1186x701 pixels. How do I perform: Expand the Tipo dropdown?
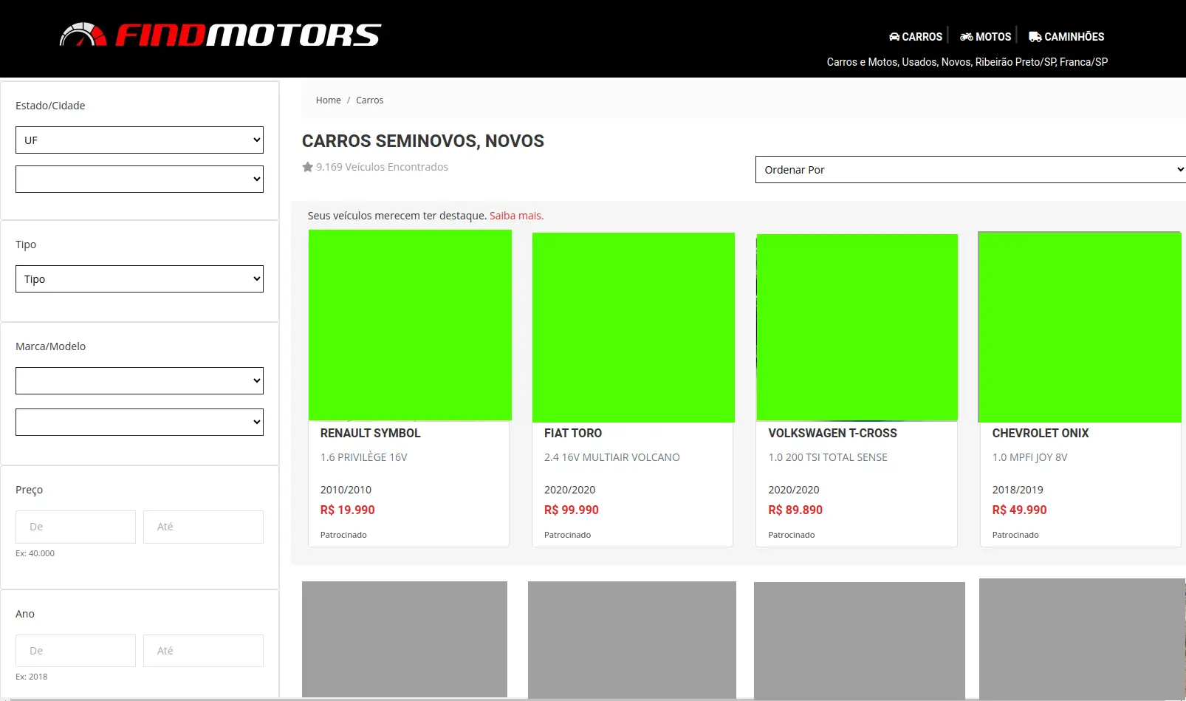tap(140, 279)
